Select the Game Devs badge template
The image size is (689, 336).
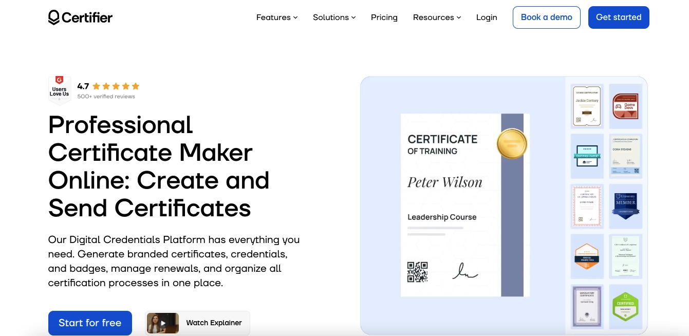(625, 106)
